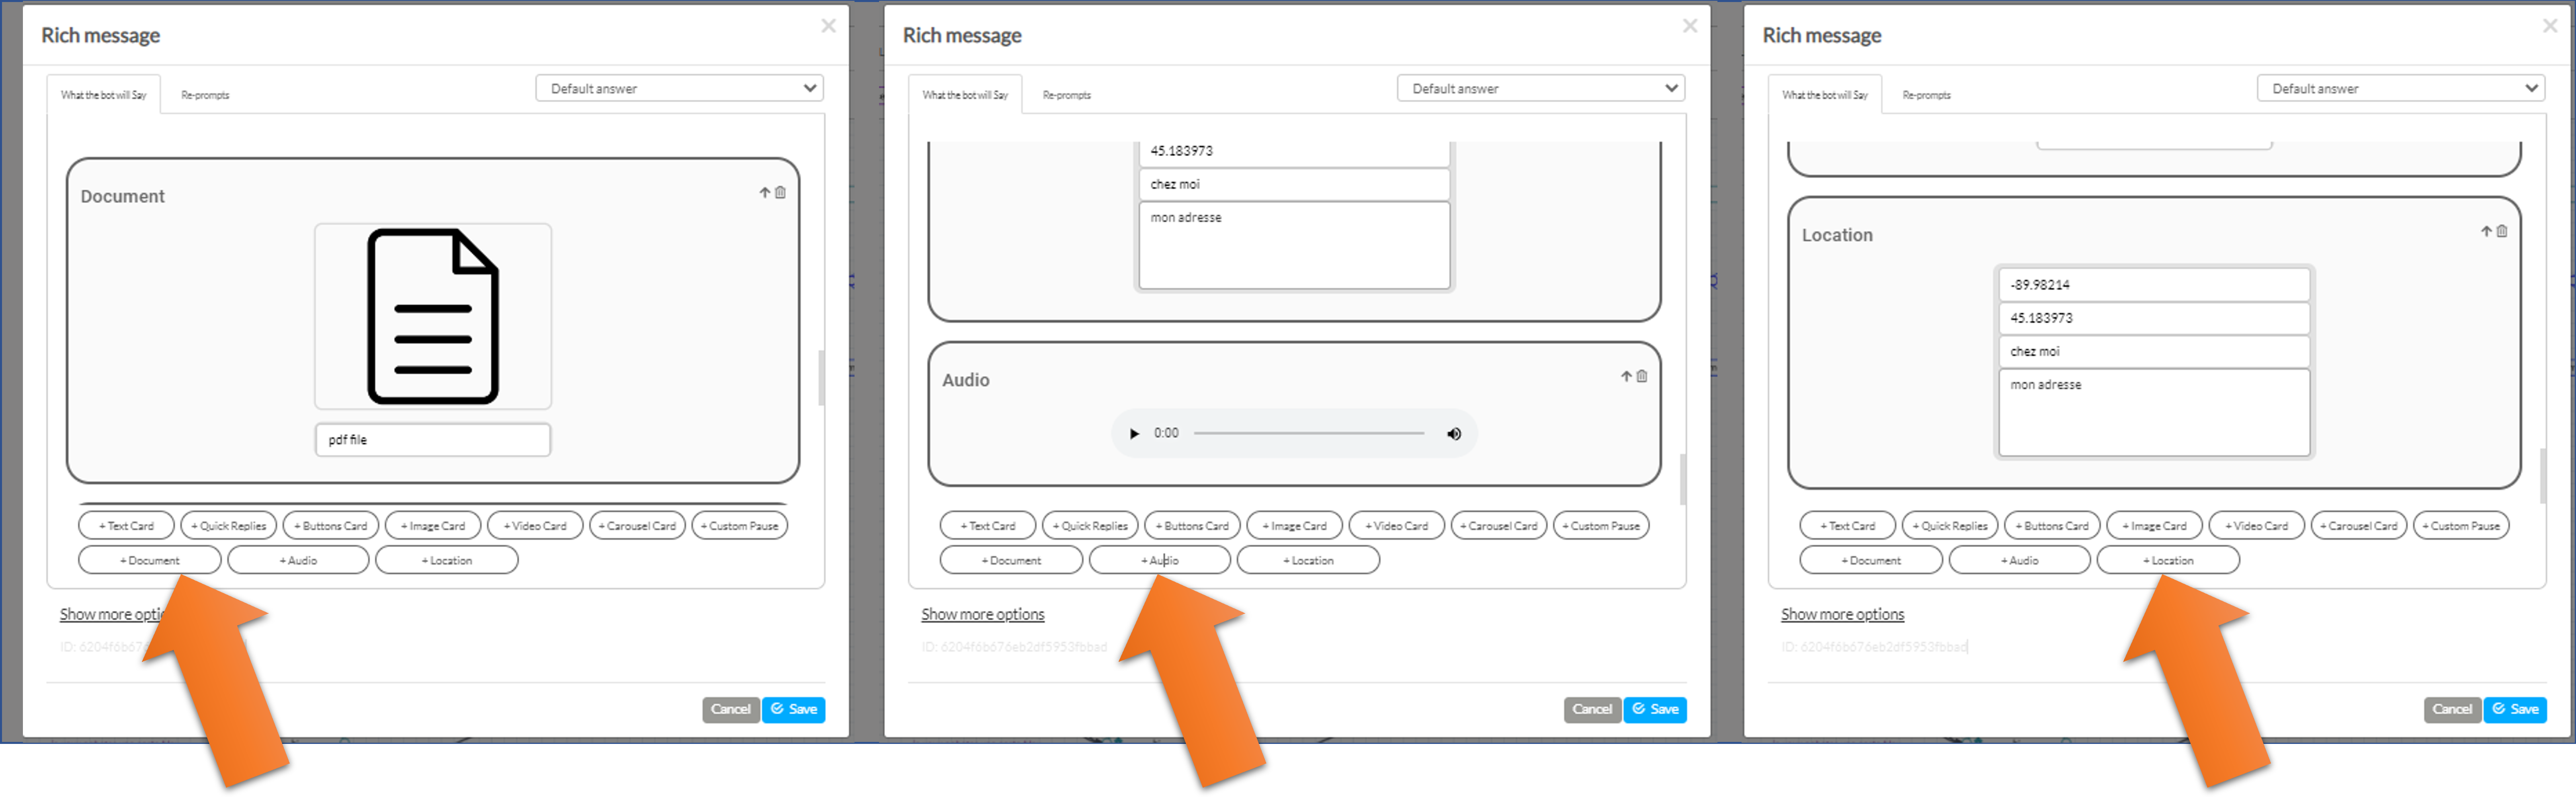Click + Document button under the Document card
The height and width of the screenshot is (799, 2576).
tap(150, 560)
